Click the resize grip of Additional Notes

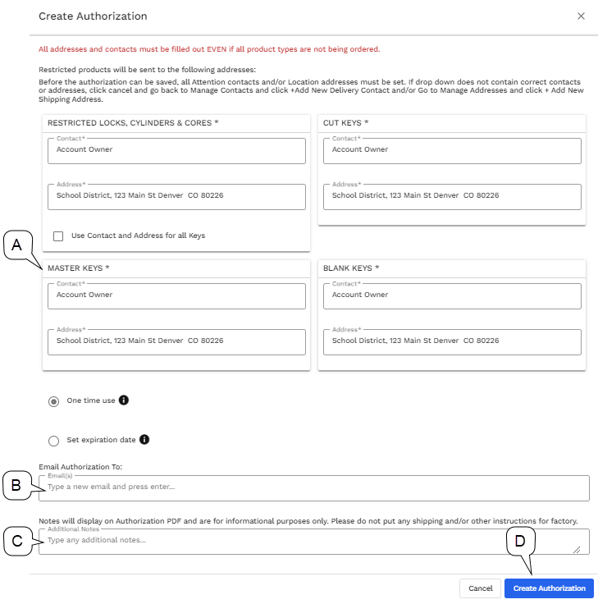(x=577, y=550)
